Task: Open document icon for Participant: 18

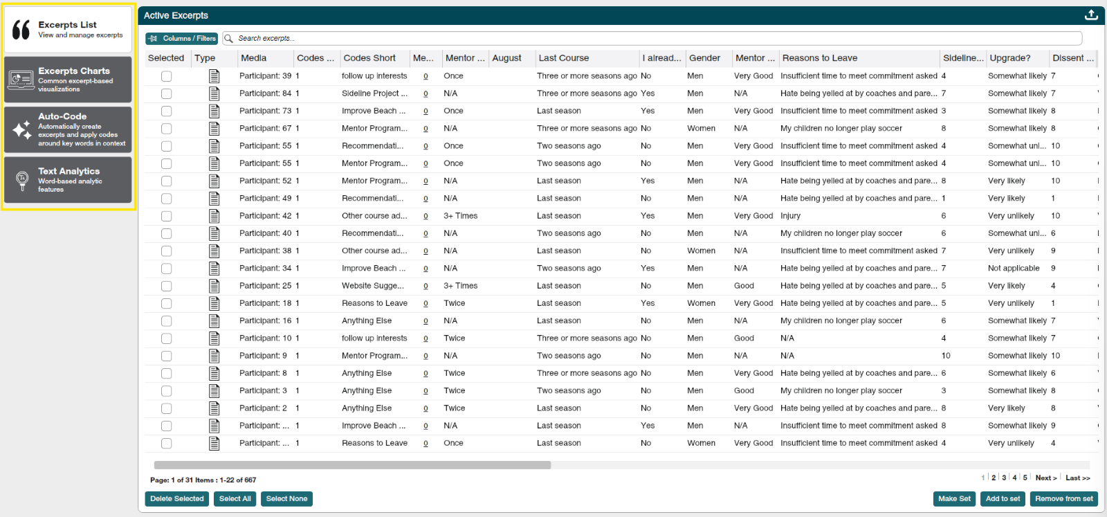Action: click(x=214, y=303)
